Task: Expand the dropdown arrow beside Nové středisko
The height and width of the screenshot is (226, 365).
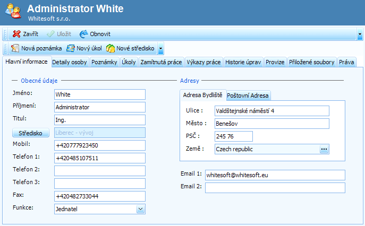Action: click(x=161, y=49)
